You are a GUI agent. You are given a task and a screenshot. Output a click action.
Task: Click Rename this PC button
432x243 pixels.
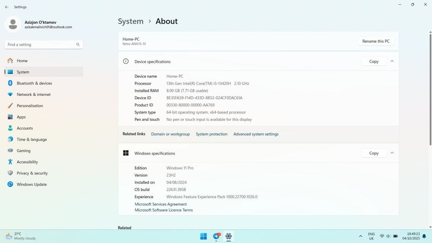376,41
